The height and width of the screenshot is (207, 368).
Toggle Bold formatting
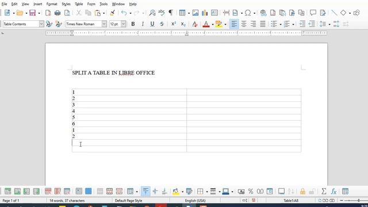point(133,24)
